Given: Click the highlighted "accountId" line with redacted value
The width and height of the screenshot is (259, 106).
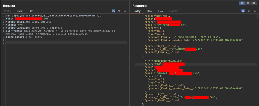Looking at the screenshot, I should [196, 64].
